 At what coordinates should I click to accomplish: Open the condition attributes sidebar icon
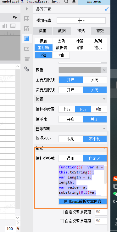point(27,59)
